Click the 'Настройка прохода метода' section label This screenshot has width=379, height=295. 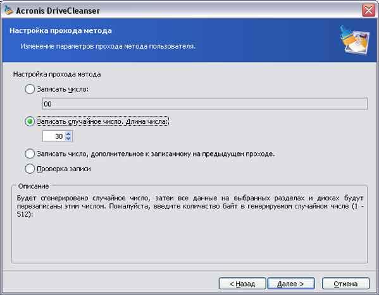click(57, 75)
